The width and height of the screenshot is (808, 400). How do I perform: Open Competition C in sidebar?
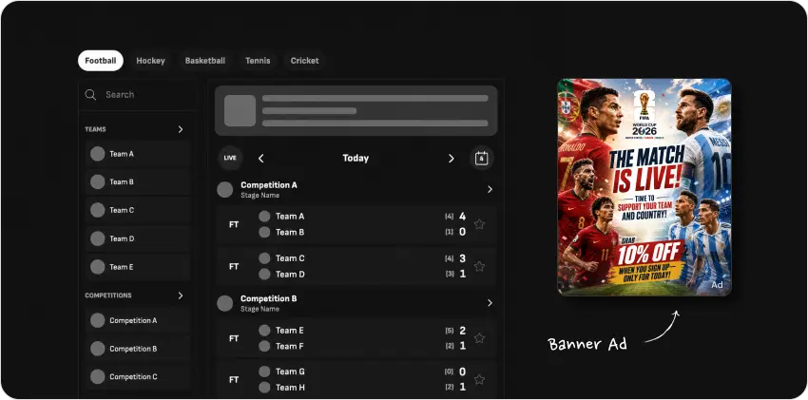point(138,377)
